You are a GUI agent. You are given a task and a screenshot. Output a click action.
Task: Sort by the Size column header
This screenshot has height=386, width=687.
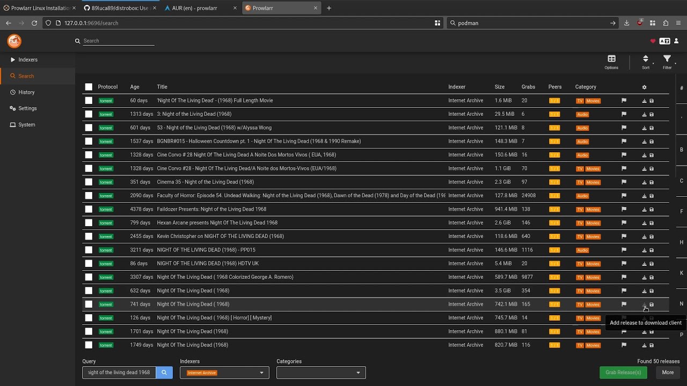point(500,87)
